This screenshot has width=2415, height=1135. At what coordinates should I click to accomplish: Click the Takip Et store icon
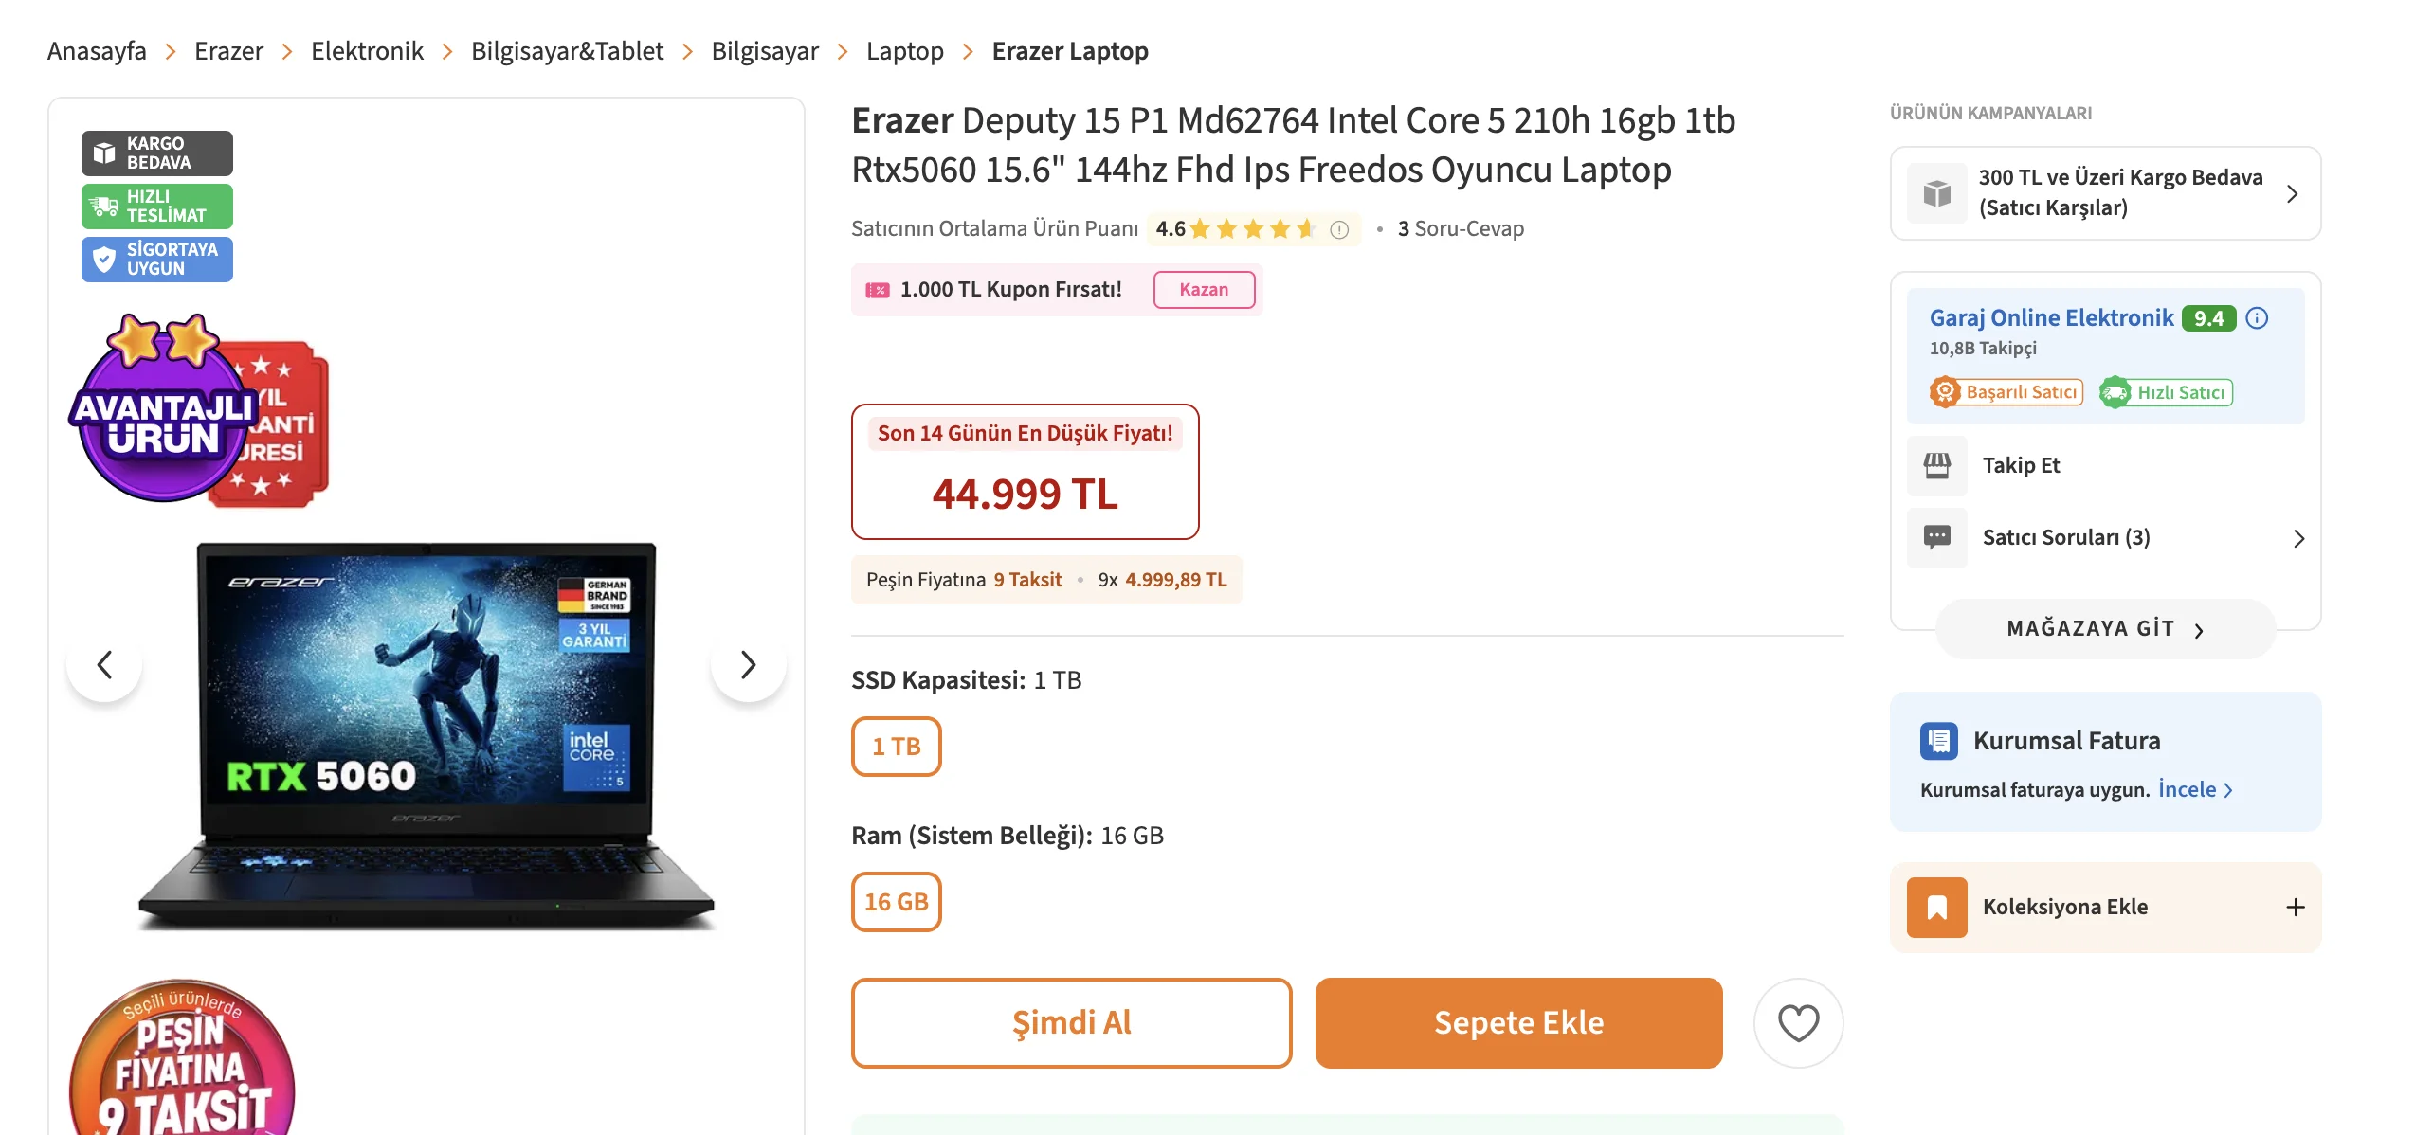point(1937,466)
